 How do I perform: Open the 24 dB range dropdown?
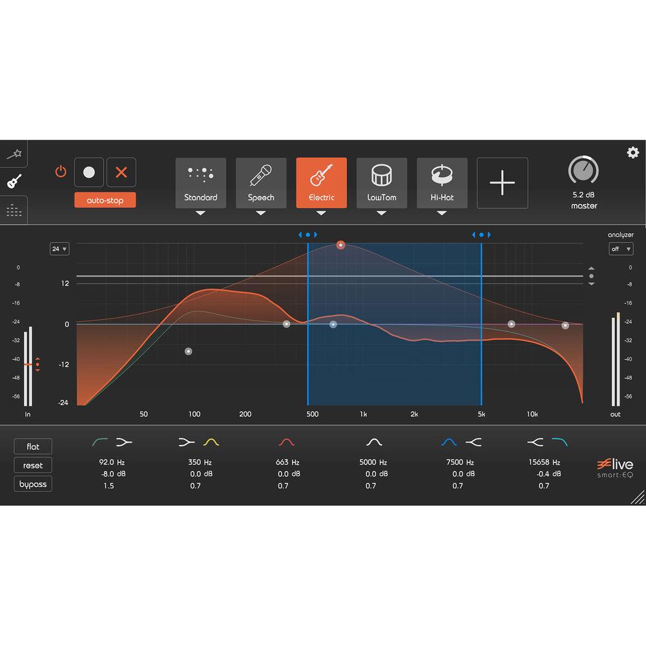tap(59, 249)
